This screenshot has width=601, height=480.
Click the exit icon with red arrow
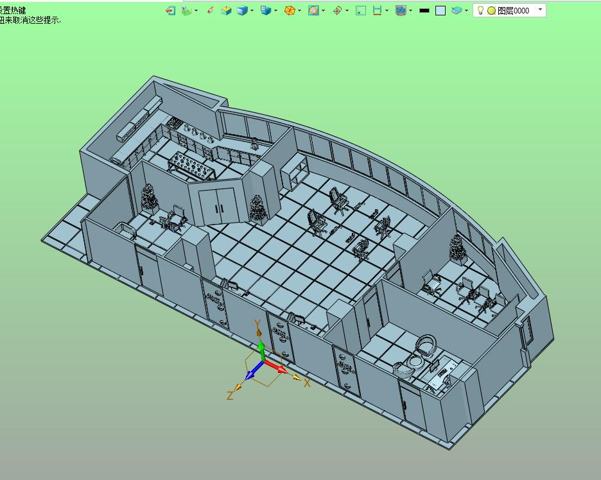[x=171, y=11]
